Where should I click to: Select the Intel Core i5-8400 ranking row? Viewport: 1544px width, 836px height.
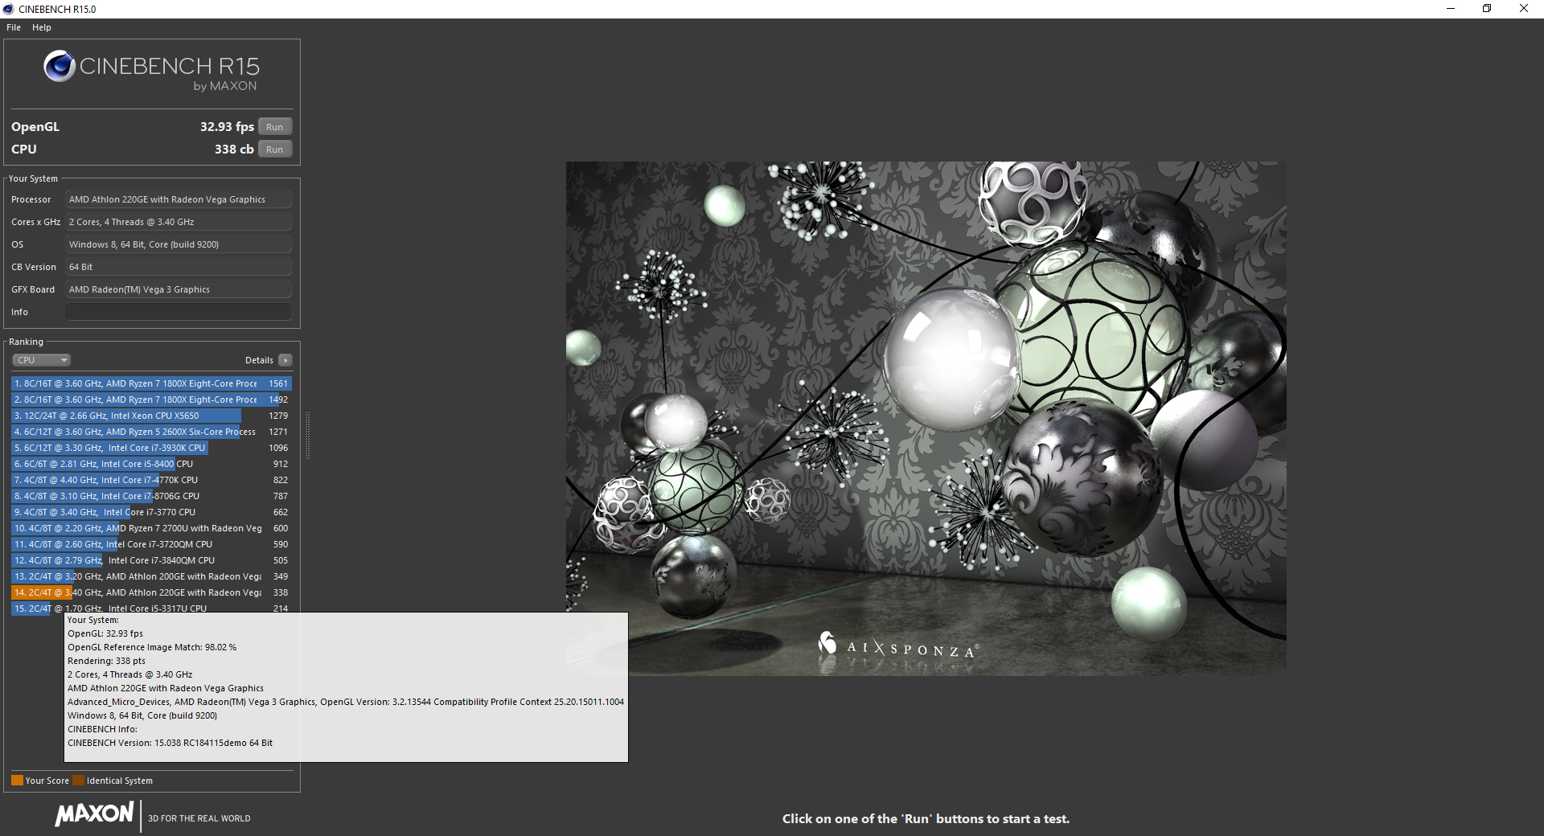[x=151, y=464]
